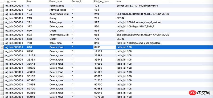Click the 'SET @@SESSION.GTID_NEXT' info at Pos 154
The image size is (213, 98).
coord(143,14)
